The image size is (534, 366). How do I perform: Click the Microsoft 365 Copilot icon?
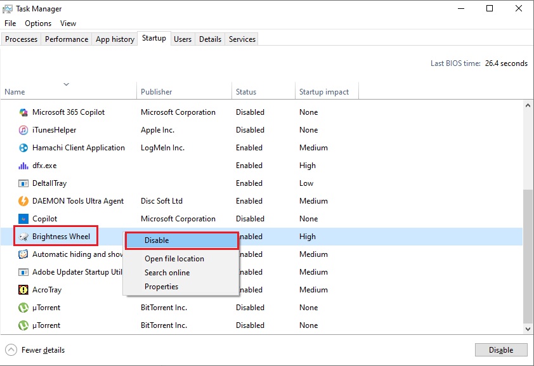pos(23,112)
